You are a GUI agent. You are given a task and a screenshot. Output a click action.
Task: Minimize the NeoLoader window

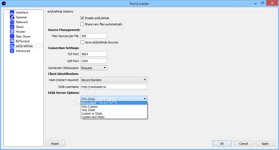click(255, 3)
